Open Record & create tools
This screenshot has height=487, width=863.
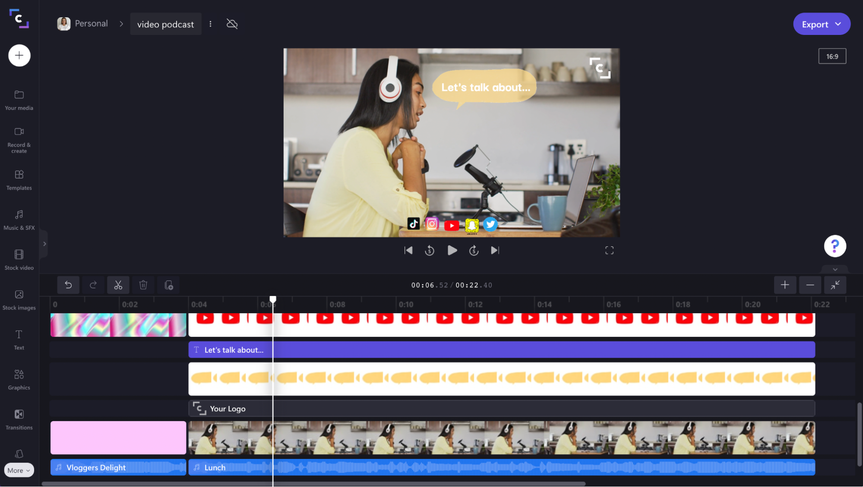19,140
